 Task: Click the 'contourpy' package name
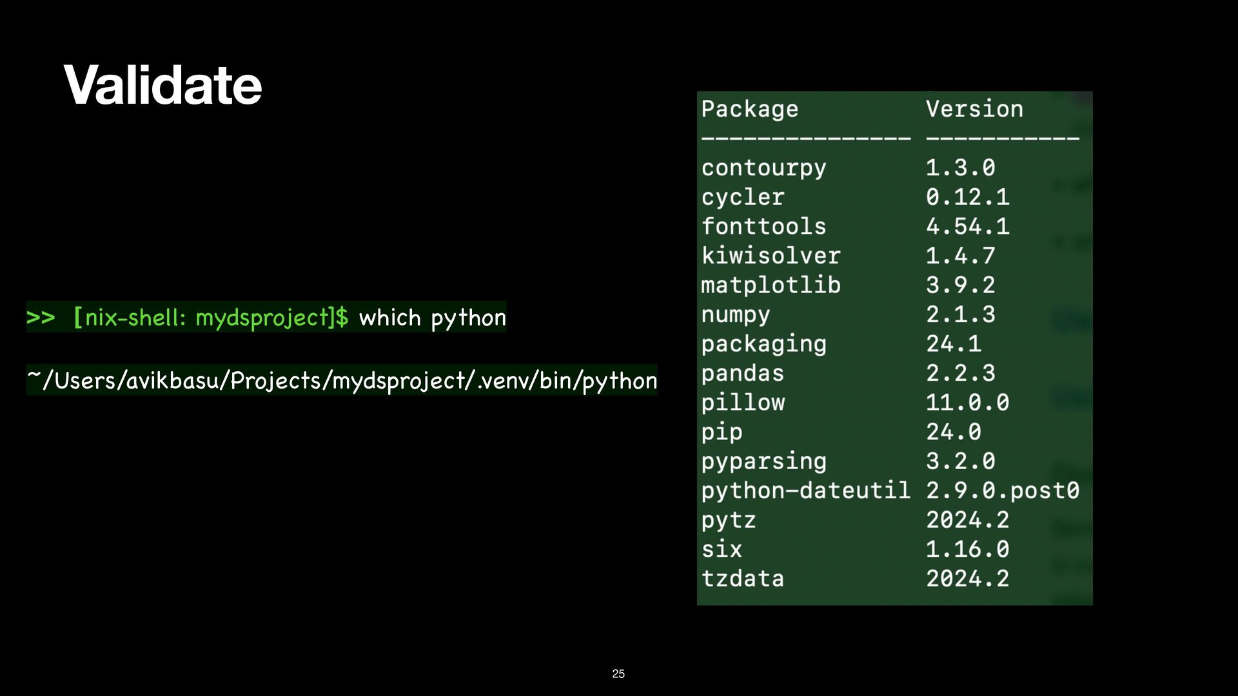pyautogui.click(x=763, y=168)
